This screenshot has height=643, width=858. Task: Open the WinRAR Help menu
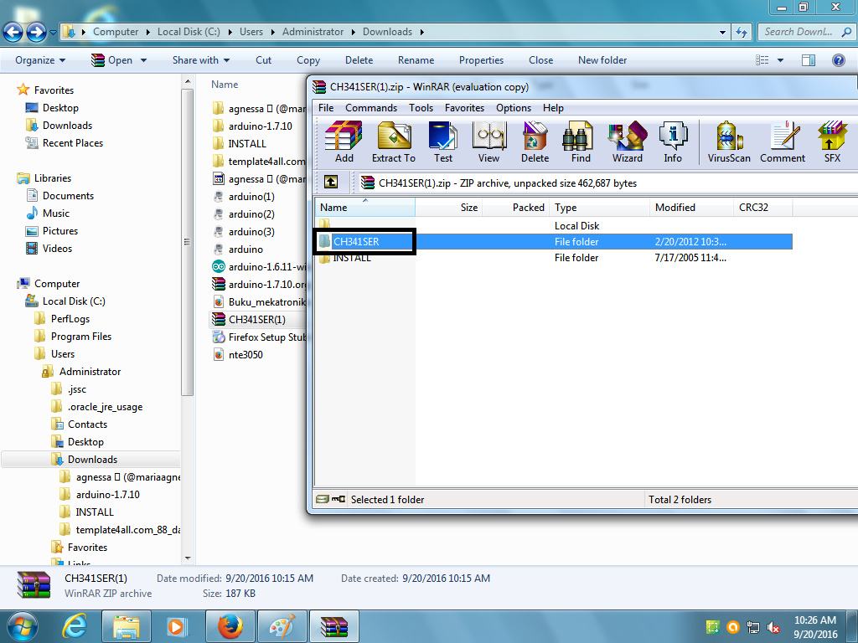(553, 108)
